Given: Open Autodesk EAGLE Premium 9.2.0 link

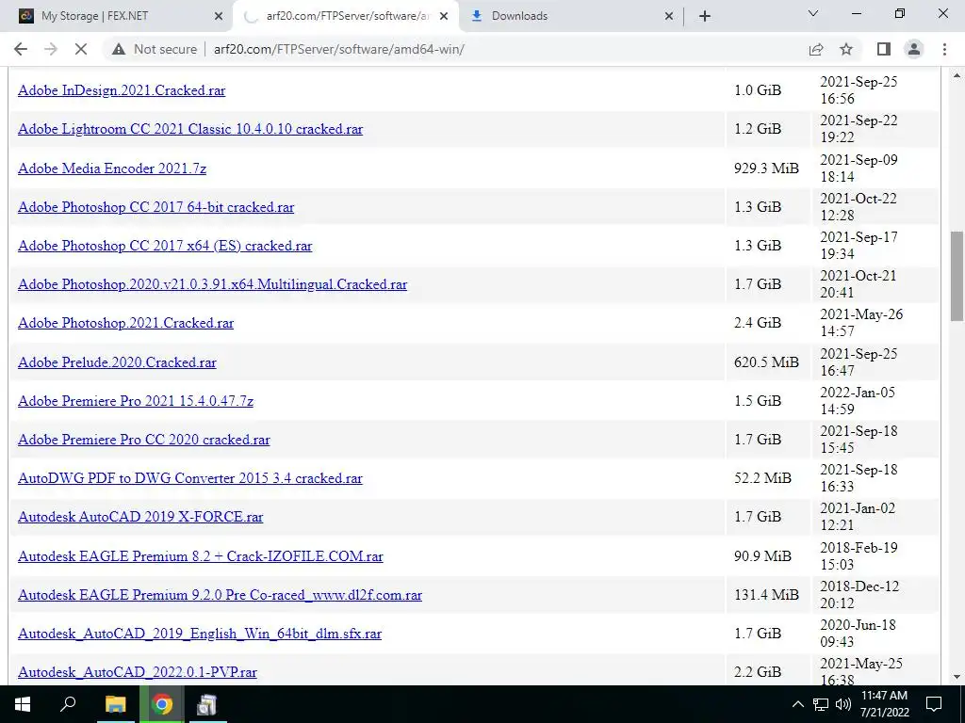Looking at the screenshot, I should 220,595.
